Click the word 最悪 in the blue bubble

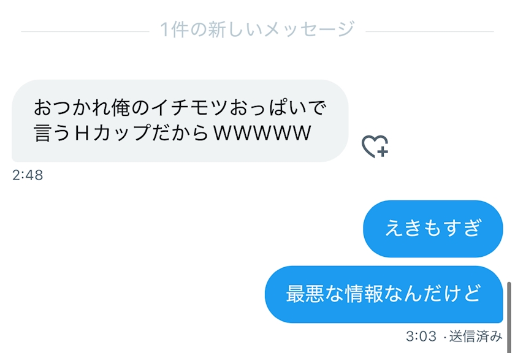305,294
